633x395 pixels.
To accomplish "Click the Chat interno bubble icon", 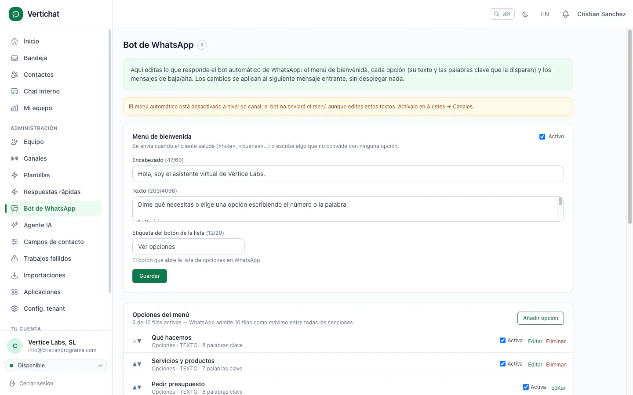I will click(x=15, y=91).
